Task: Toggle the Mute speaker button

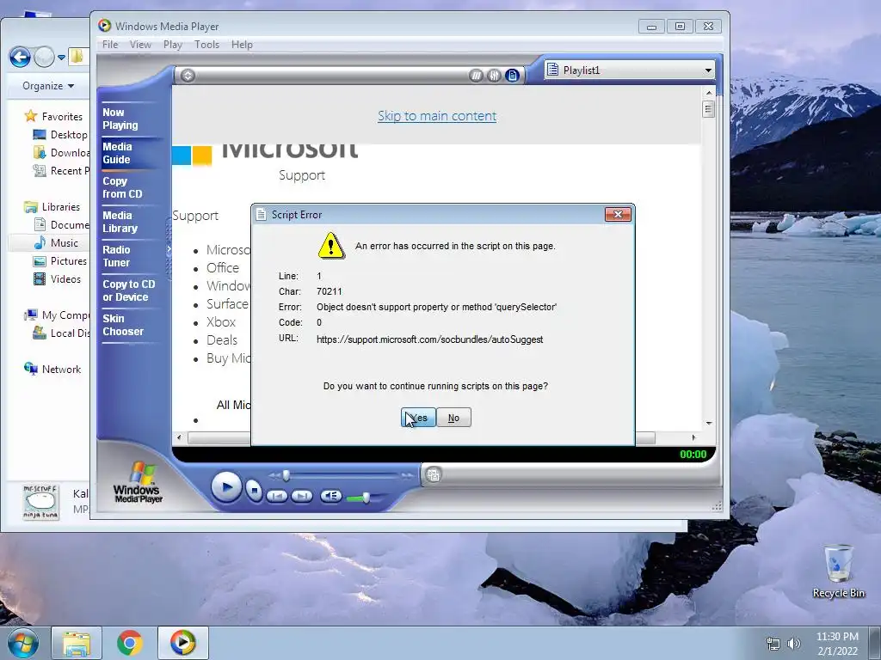Action: [331, 496]
